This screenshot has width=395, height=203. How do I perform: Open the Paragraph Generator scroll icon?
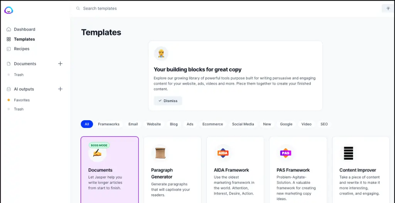(160, 153)
